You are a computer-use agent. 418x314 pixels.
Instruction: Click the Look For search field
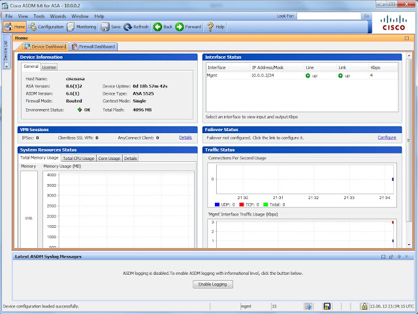coord(329,16)
